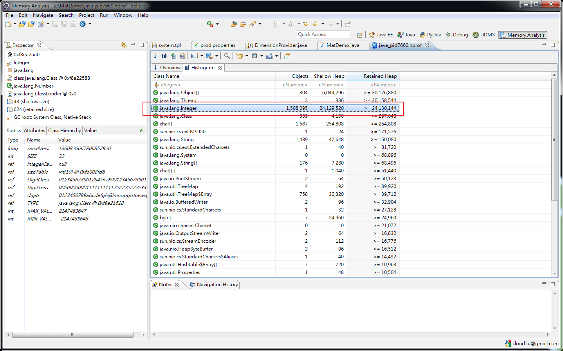The image size is (563, 351).
Task: Click the Class Name Regex filter field
Action: (213, 85)
